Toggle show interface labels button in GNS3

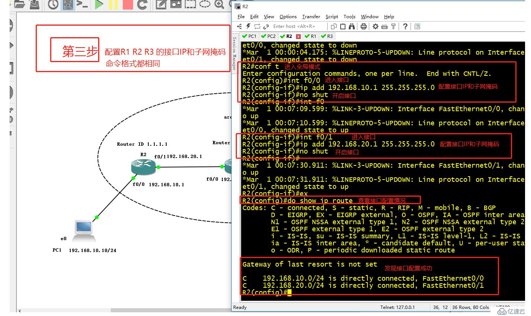click(x=68, y=4)
